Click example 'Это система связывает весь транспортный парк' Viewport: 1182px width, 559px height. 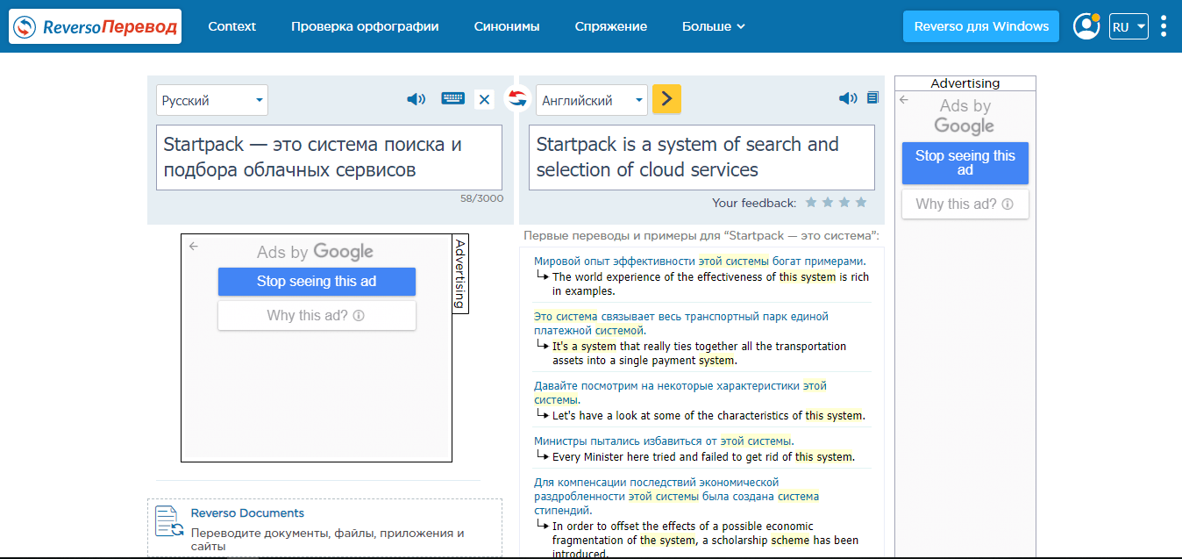coord(681,323)
